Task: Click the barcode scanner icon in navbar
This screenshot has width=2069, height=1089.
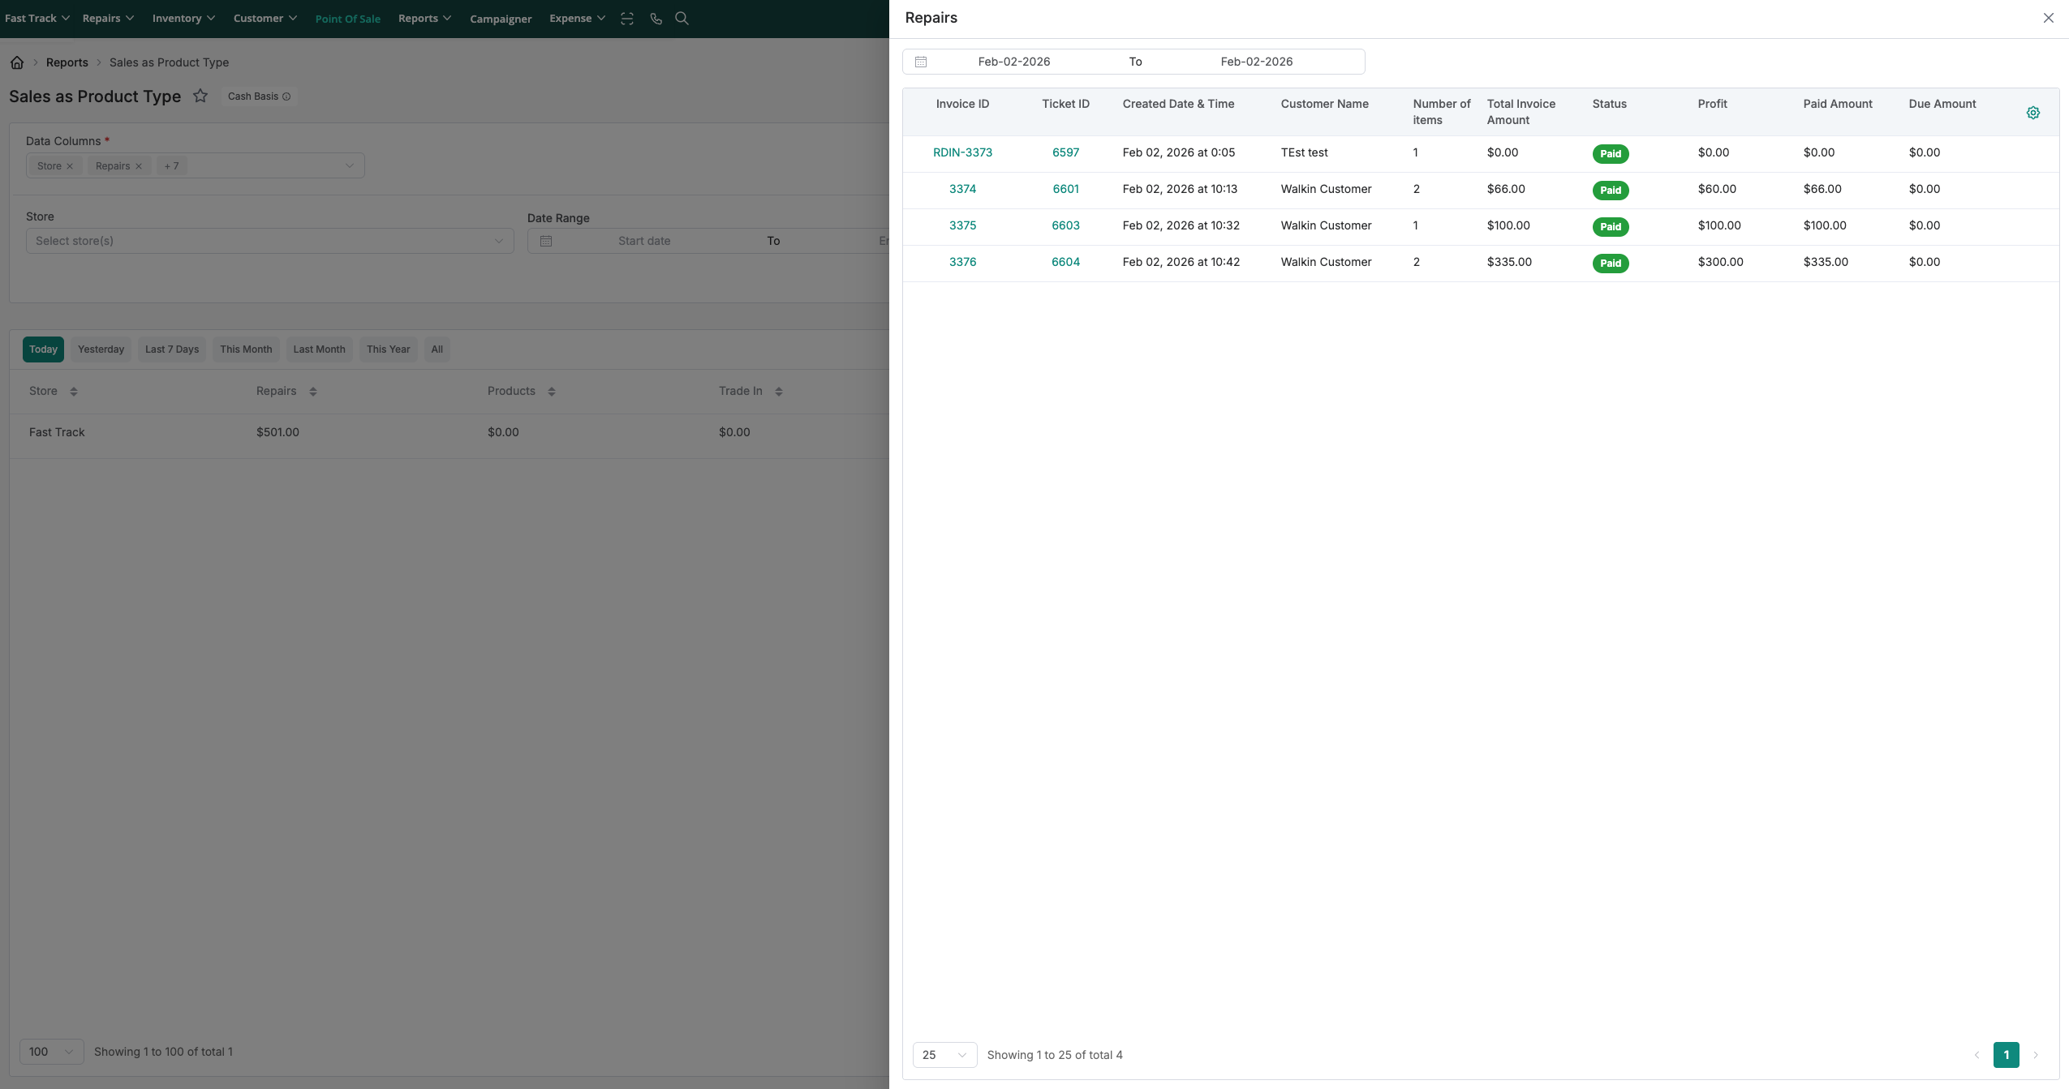Action: (627, 19)
